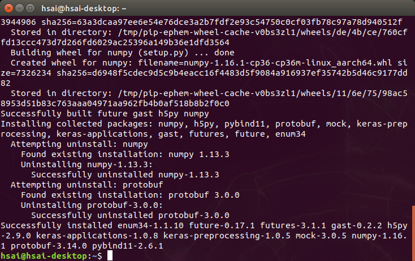Click the orange terminal scrollbar handle

point(413,233)
